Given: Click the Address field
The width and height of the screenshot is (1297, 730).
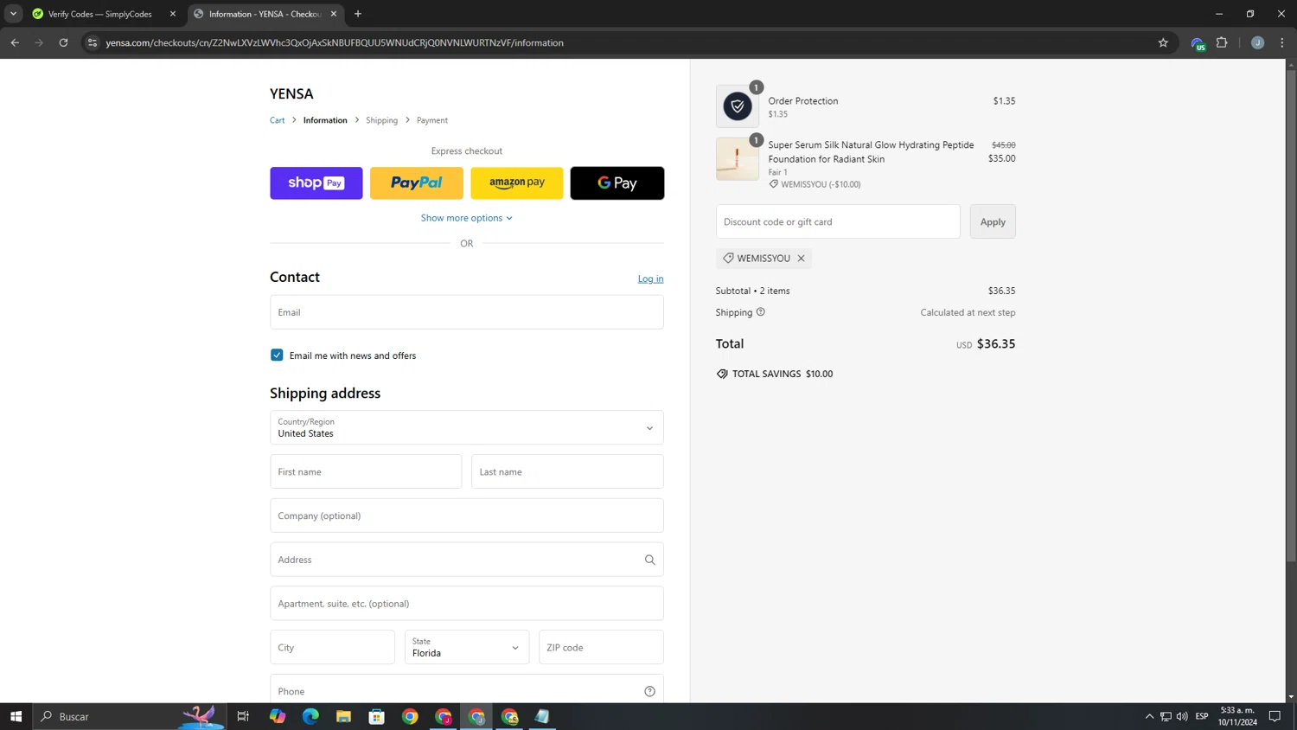Looking at the screenshot, I should [467, 560].
